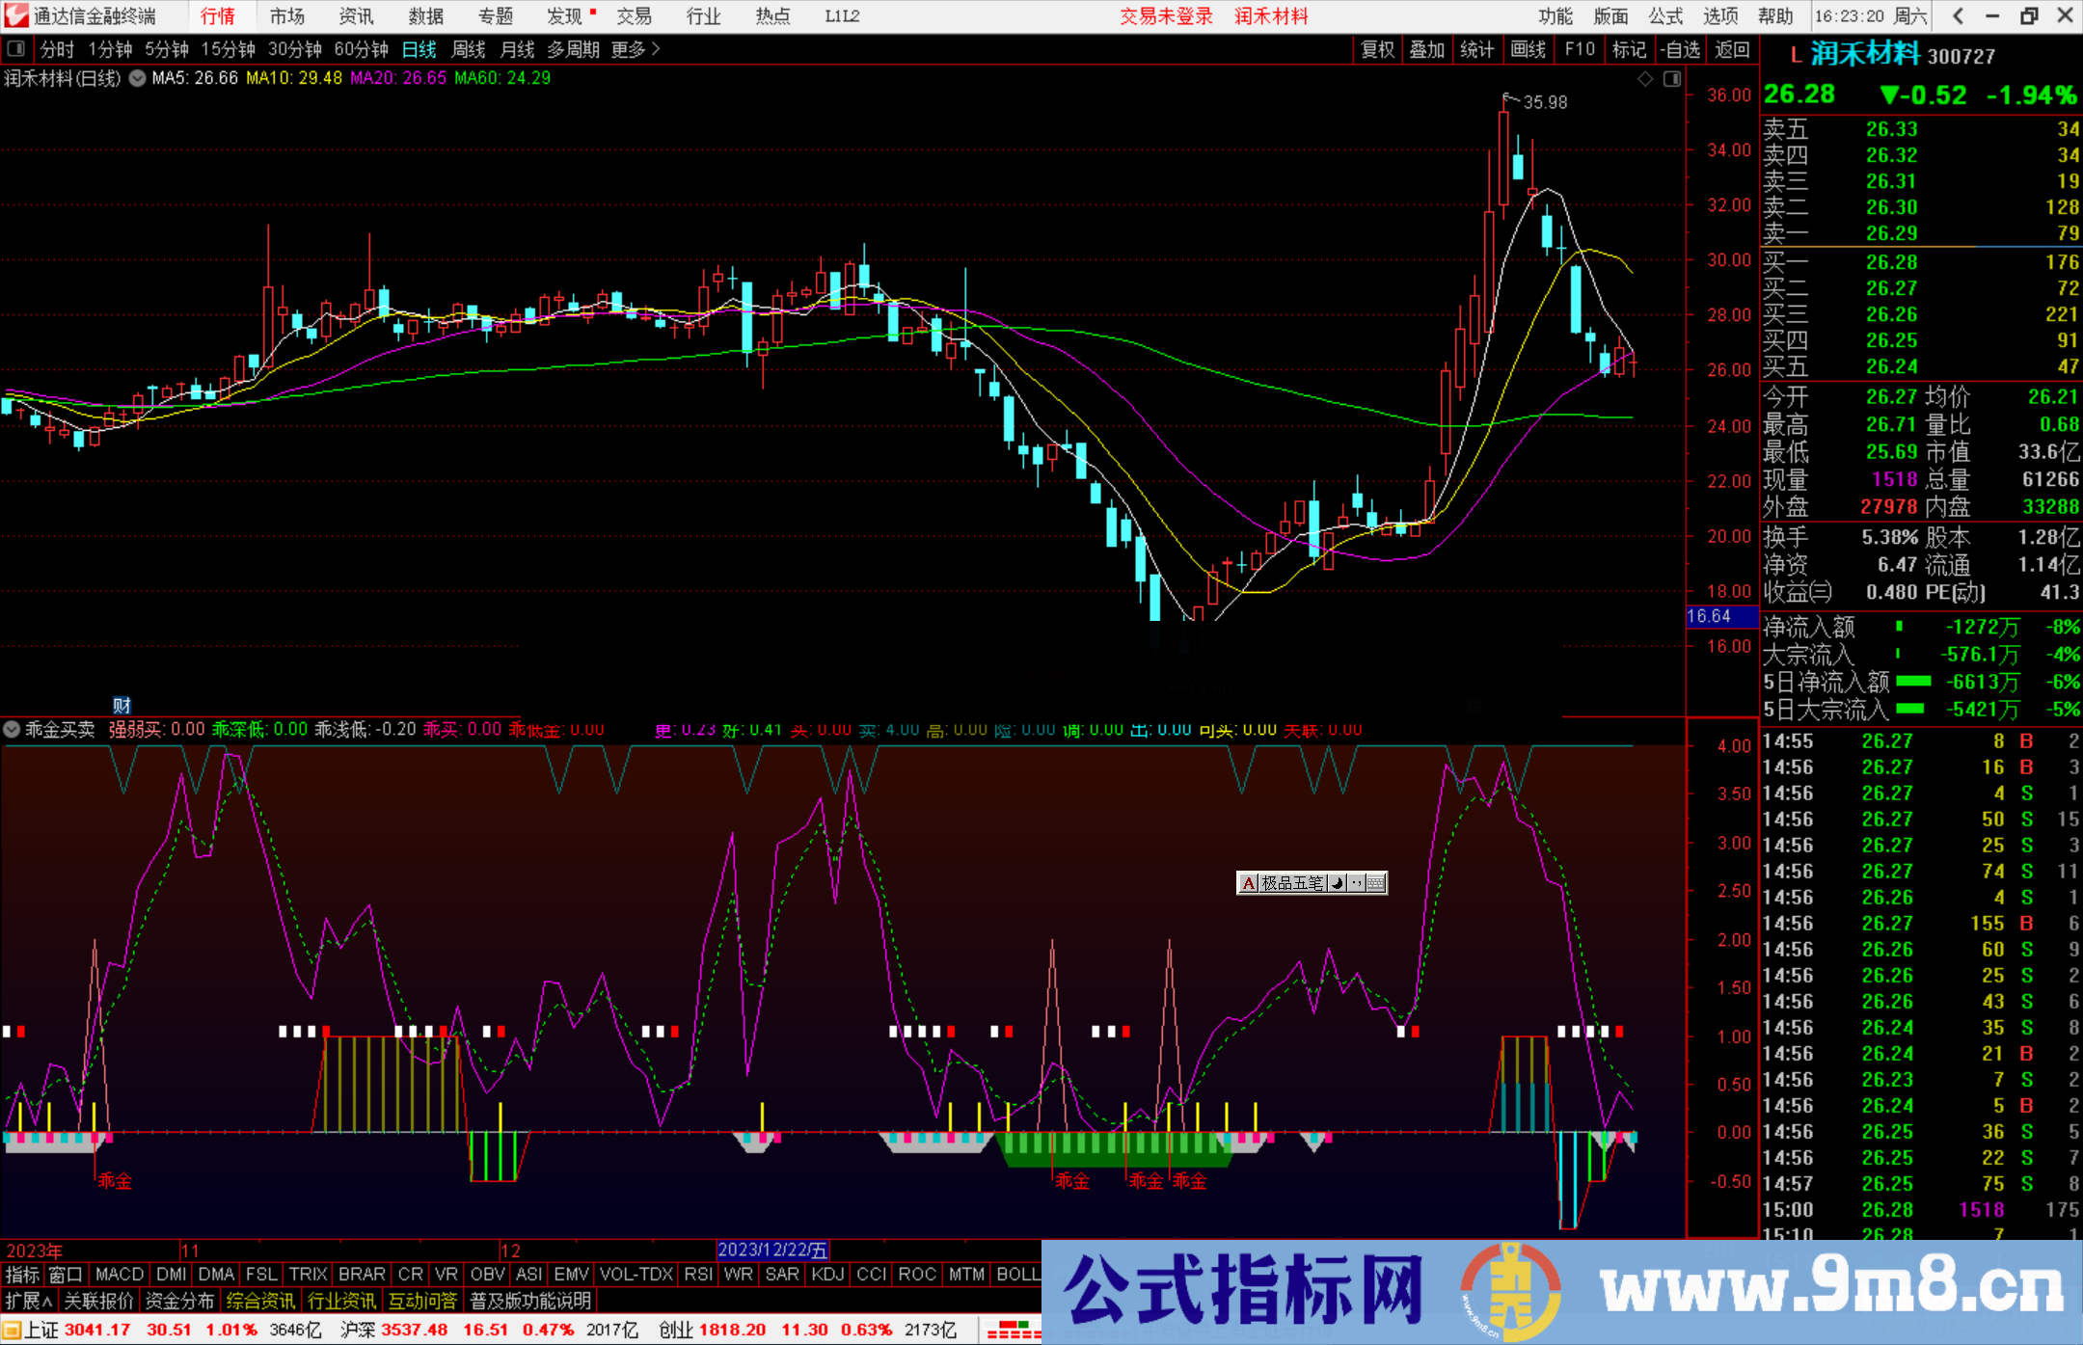Open the 资金分布 tab
The width and height of the screenshot is (2083, 1345).
179,1301
